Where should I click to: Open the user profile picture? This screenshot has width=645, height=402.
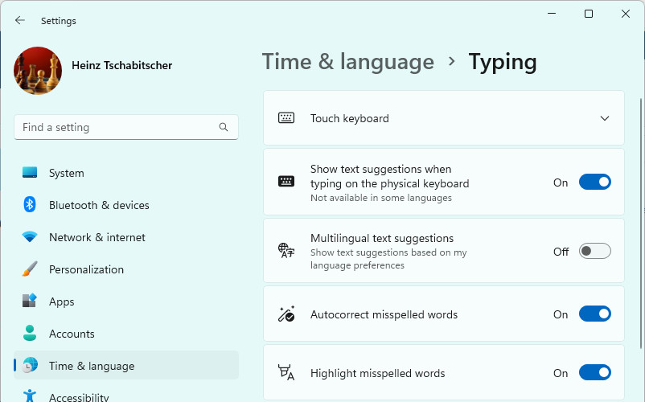click(x=38, y=71)
